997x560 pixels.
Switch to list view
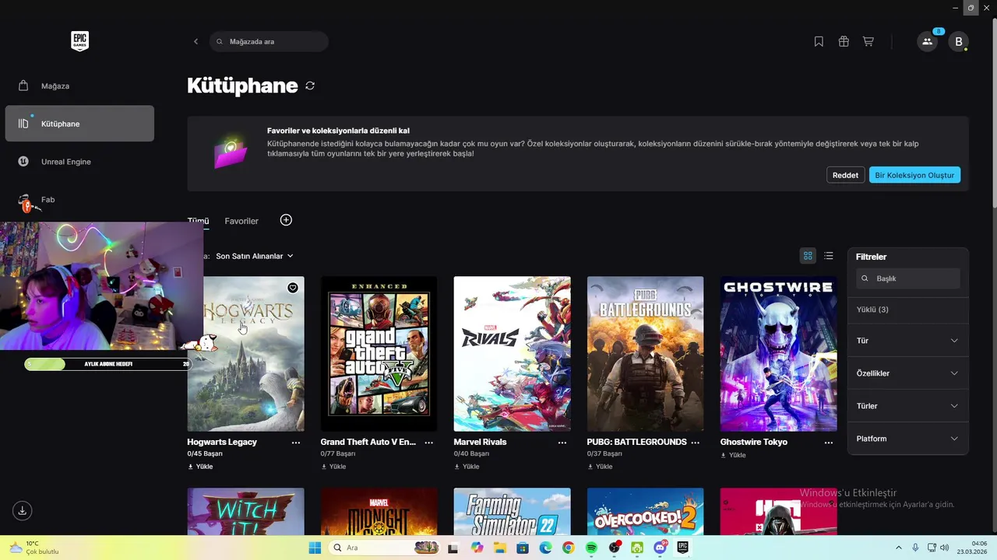(x=829, y=256)
